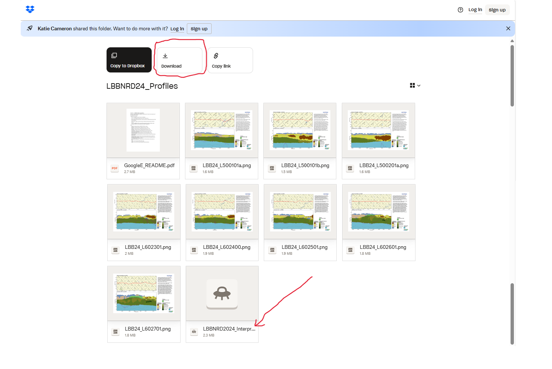Click the LBB24_L602601.png file name

click(383, 247)
